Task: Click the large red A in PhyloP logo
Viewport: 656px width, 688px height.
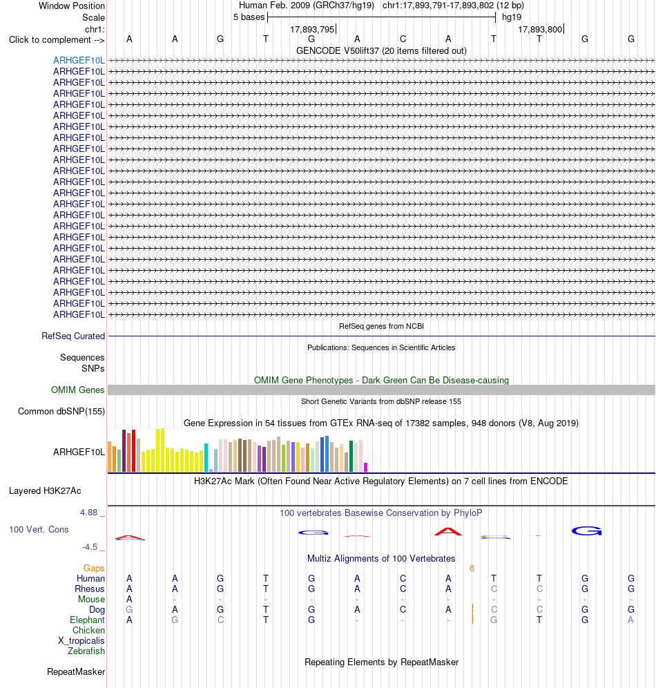Action: tap(447, 532)
